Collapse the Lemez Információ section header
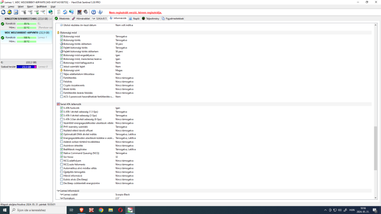The height and width of the screenshot is (214, 381). pyautogui.click(x=214, y=191)
